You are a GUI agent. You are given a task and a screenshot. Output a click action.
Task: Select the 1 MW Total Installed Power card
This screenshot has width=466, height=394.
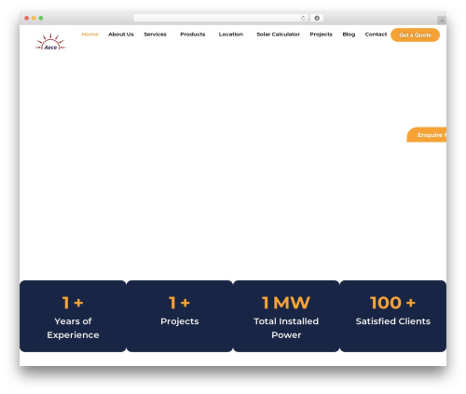pos(286,316)
